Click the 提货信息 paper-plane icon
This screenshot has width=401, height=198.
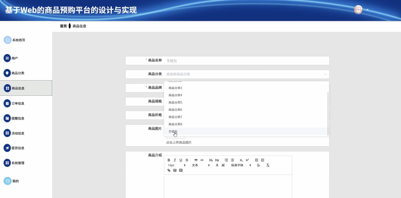7,148
